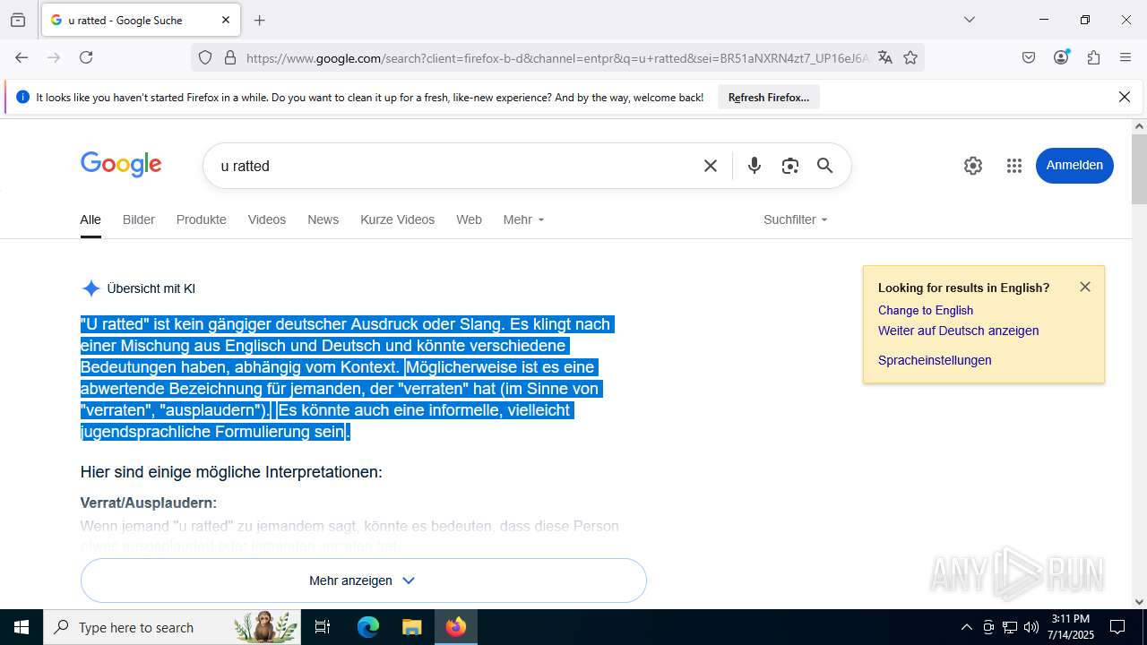Show hidden system tray icons
The image size is (1147, 645).
966,627
